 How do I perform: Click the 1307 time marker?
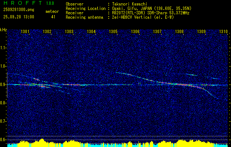[x=157, y=32]
